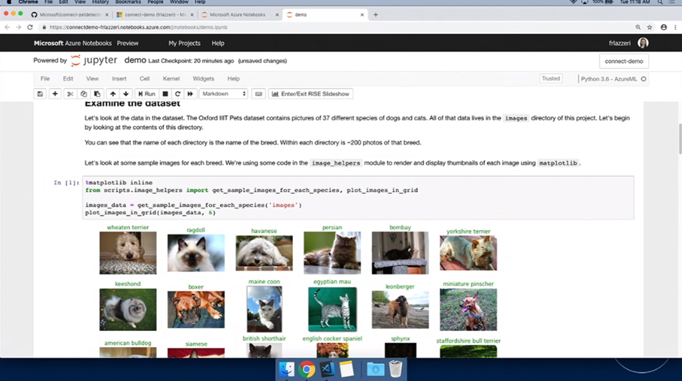This screenshot has width=682, height=381.
Task: Reload the current page
Action: point(30,27)
